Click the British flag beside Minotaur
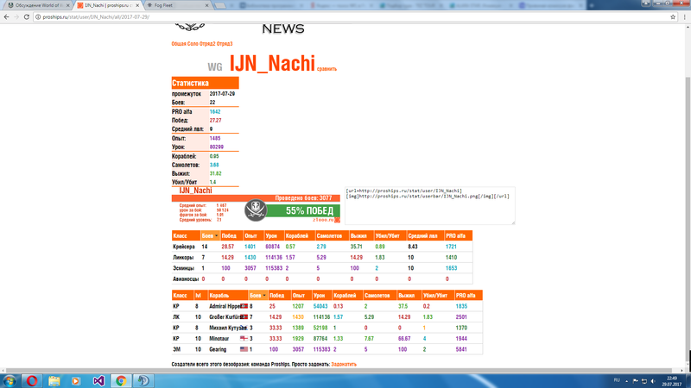 coord(244,338)
